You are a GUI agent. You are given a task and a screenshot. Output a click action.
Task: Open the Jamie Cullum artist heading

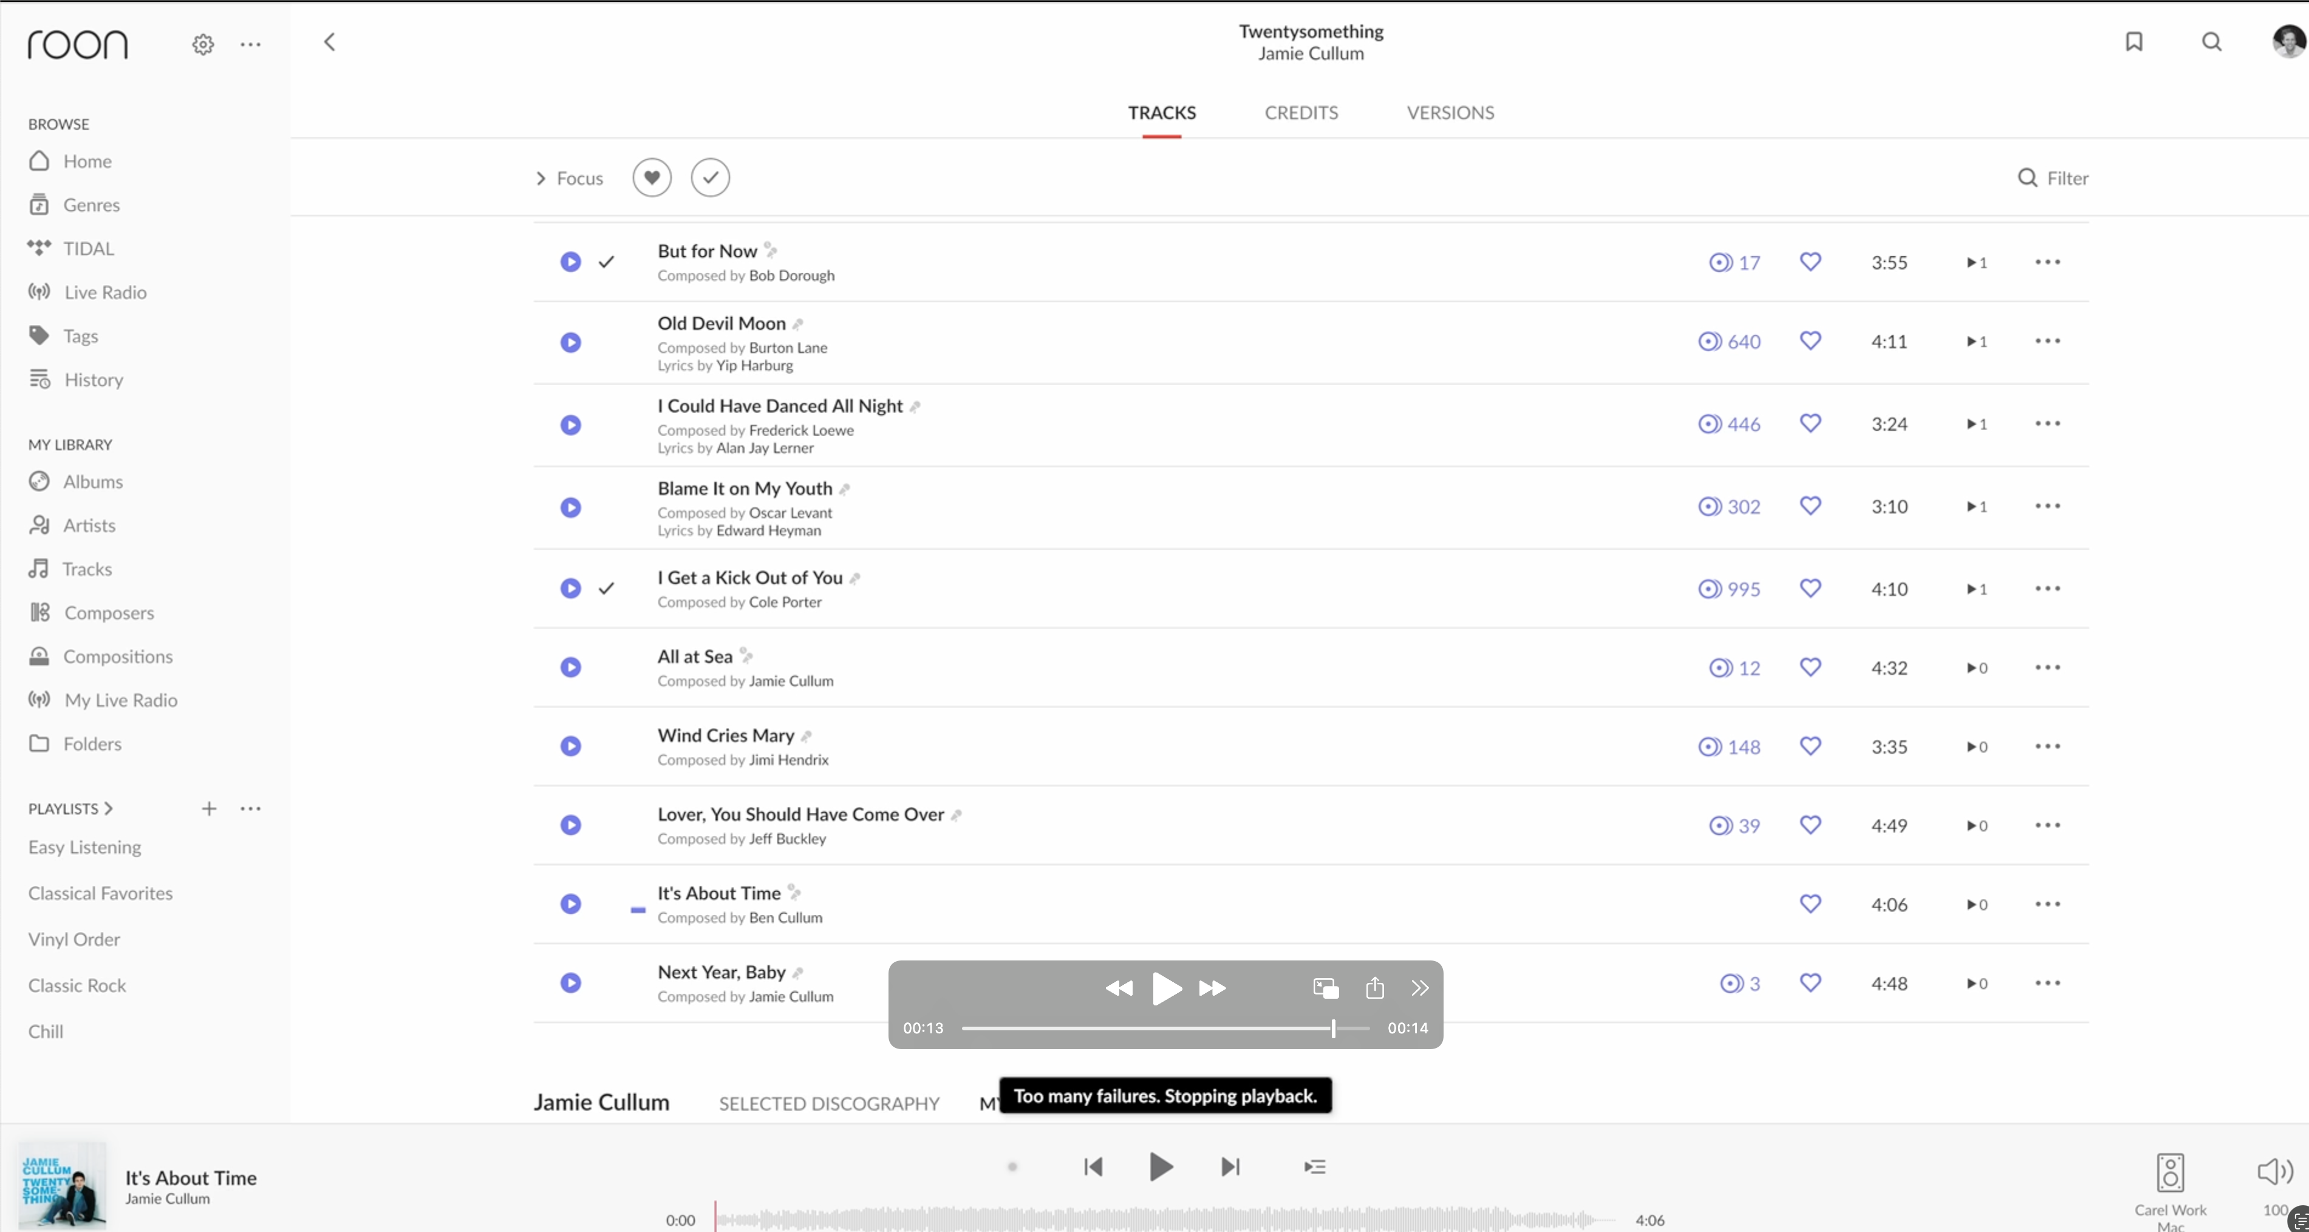(x=601, y=1102)
